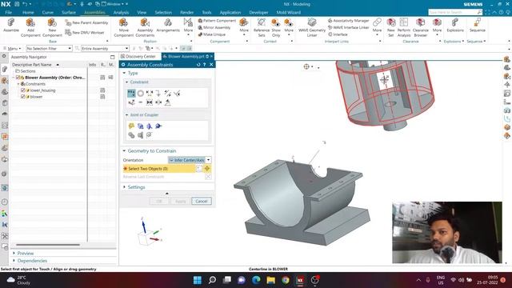Switch to the Home ribbon tab

pyautogui.click(x=28, y=13)
